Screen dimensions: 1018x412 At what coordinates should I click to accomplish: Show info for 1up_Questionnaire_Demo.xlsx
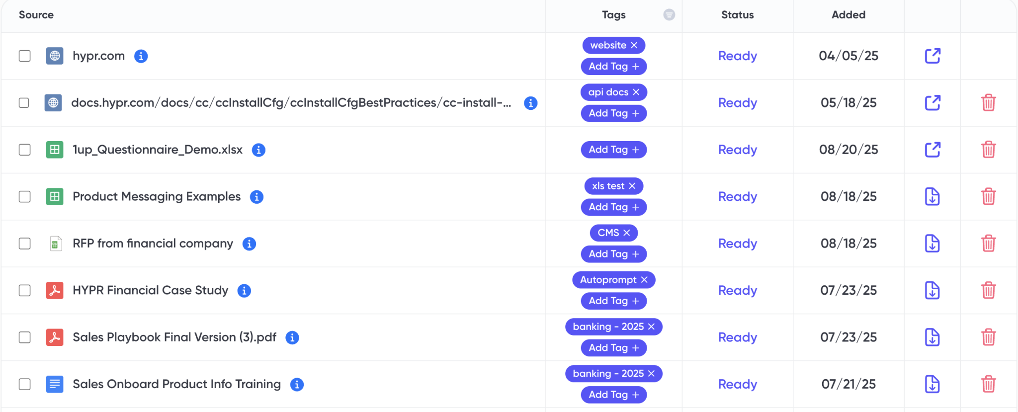258,150
